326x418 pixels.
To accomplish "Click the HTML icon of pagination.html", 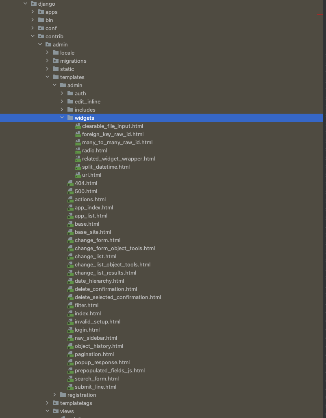I will point(70,354).
